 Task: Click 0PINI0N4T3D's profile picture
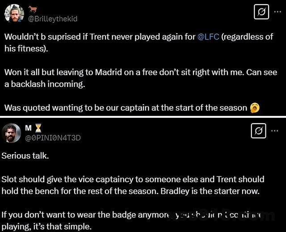point(11,133)
